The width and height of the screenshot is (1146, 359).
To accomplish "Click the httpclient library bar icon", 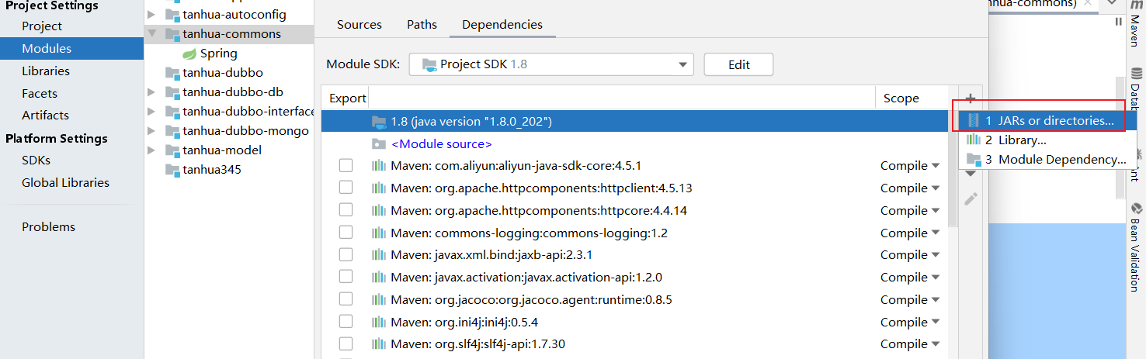I will coord(379,188).
